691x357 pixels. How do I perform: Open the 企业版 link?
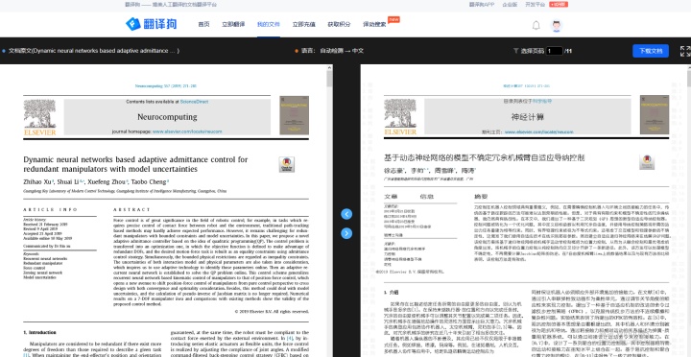pyautogui.click(x=510, y=5)
